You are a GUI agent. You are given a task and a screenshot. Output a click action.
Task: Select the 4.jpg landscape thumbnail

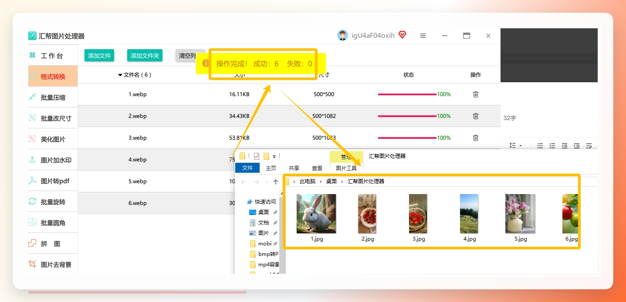pyautogui.click(x=469, y=214)
